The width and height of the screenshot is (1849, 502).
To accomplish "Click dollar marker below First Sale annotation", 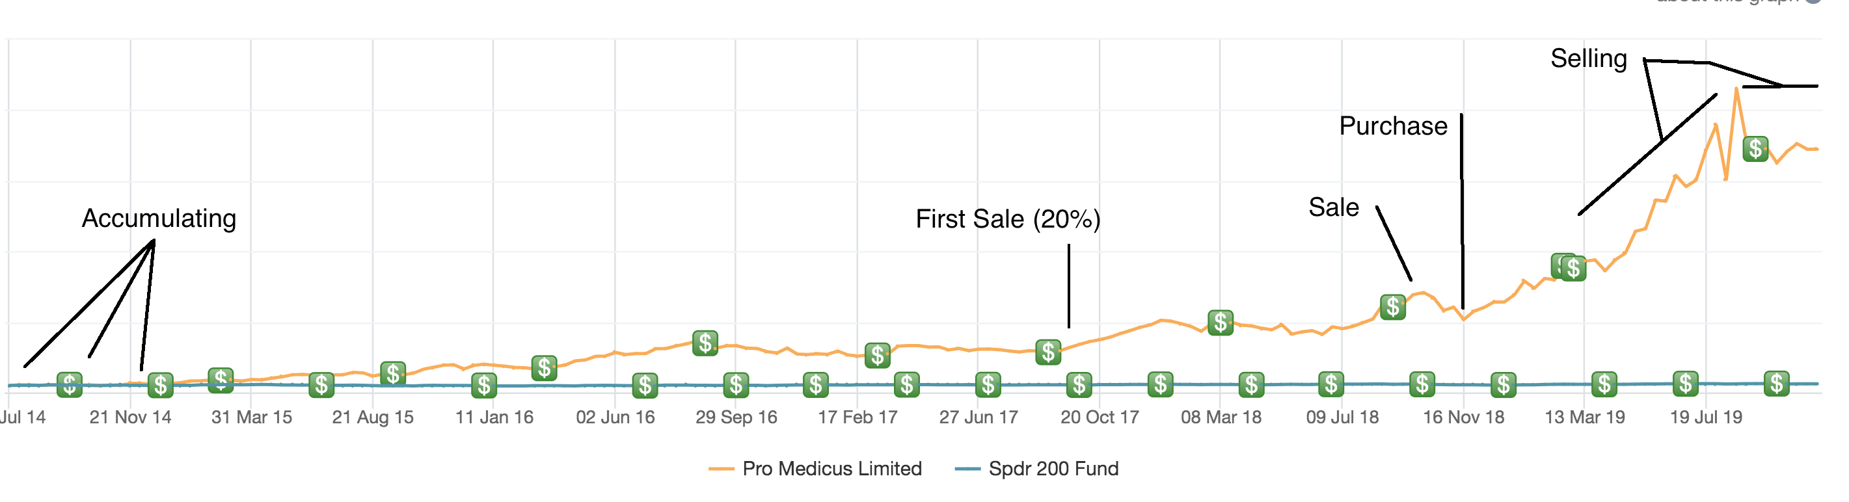I will [1048, 352].
